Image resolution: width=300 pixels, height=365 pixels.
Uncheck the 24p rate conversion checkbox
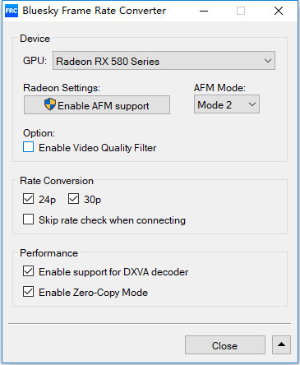click(x=29, y=199)
